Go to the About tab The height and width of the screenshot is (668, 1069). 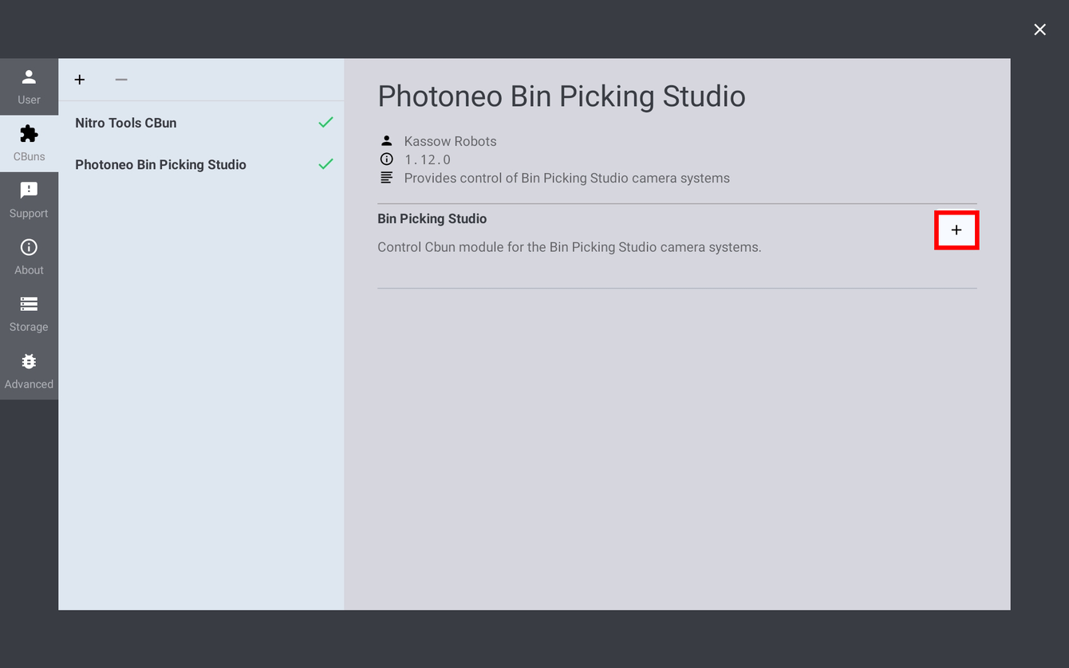click(x=29, y=257)
